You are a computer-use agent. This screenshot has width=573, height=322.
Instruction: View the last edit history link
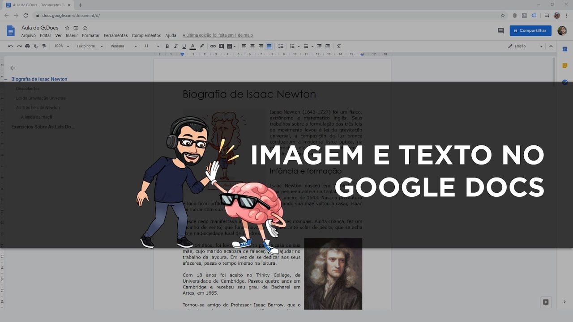(x=218, y=35)
